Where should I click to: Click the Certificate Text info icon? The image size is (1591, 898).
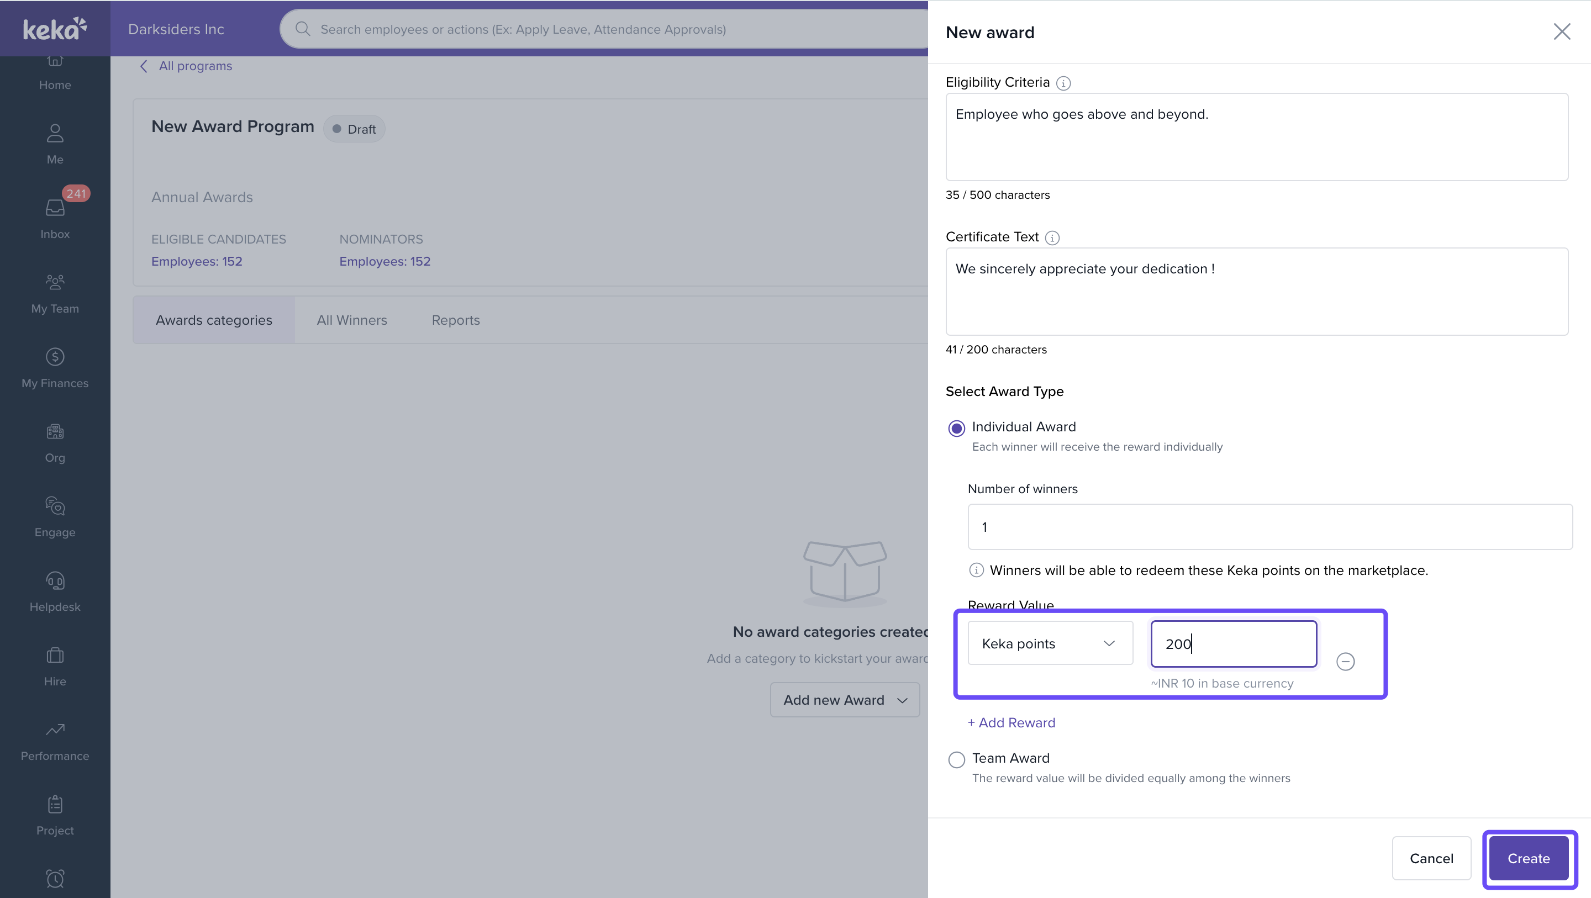pos(1052,238)
